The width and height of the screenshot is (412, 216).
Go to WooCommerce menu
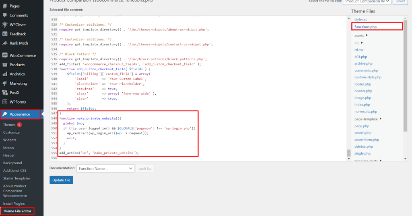[x=23, y=55]
